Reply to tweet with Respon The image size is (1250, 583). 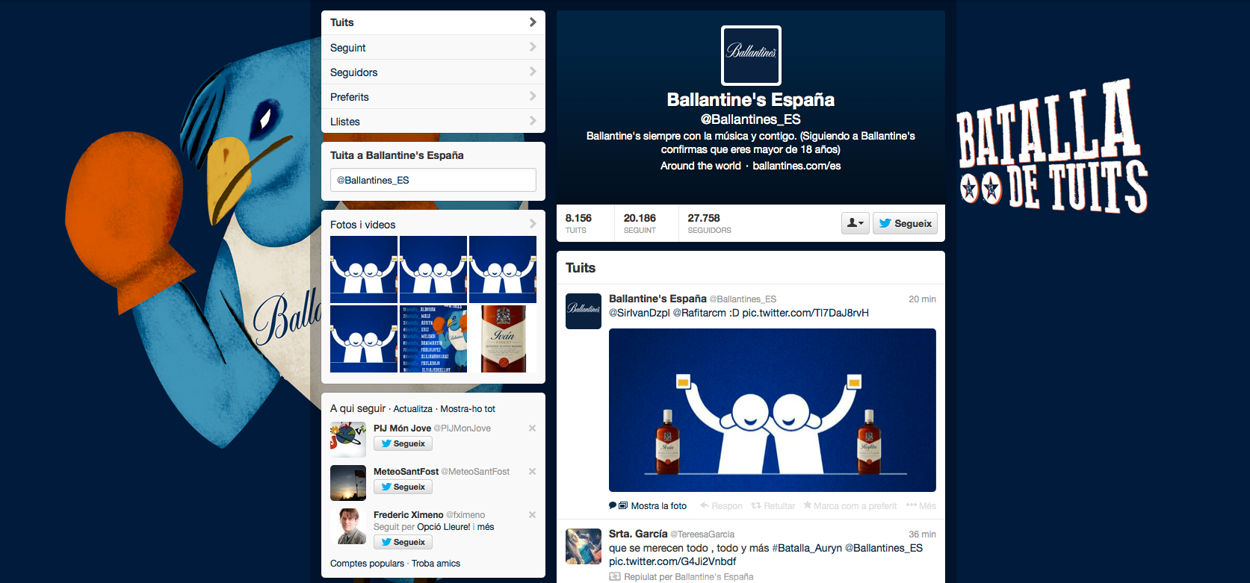tap(721, 506)
